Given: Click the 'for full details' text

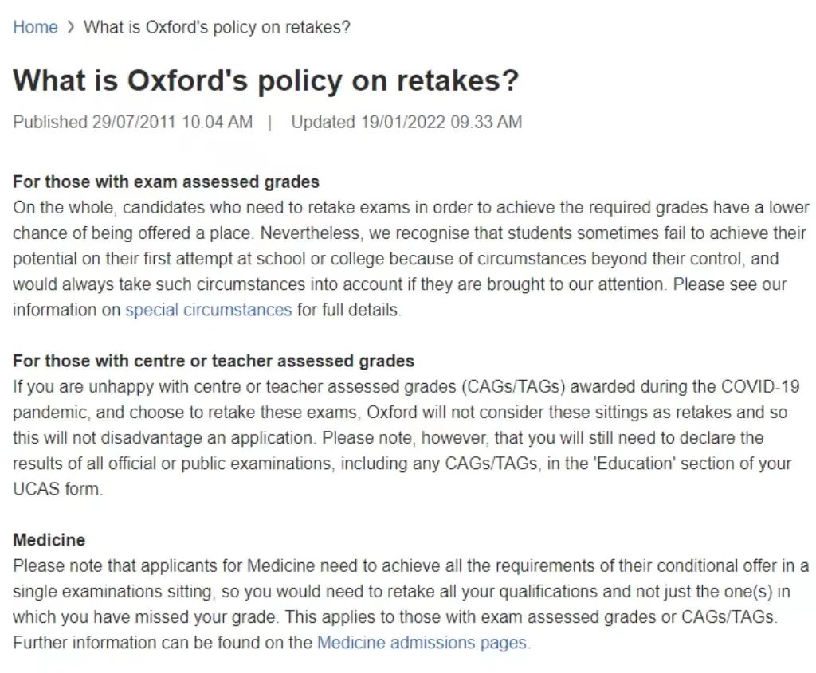Looking at the screenshot, I should pyautogui.click(x=347, y=310).
